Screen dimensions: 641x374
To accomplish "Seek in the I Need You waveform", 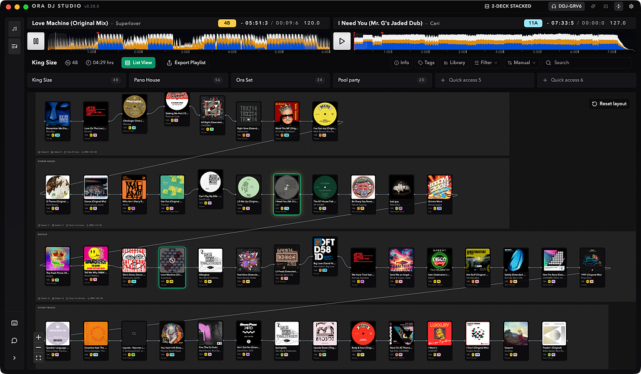I will pos(494,42).
